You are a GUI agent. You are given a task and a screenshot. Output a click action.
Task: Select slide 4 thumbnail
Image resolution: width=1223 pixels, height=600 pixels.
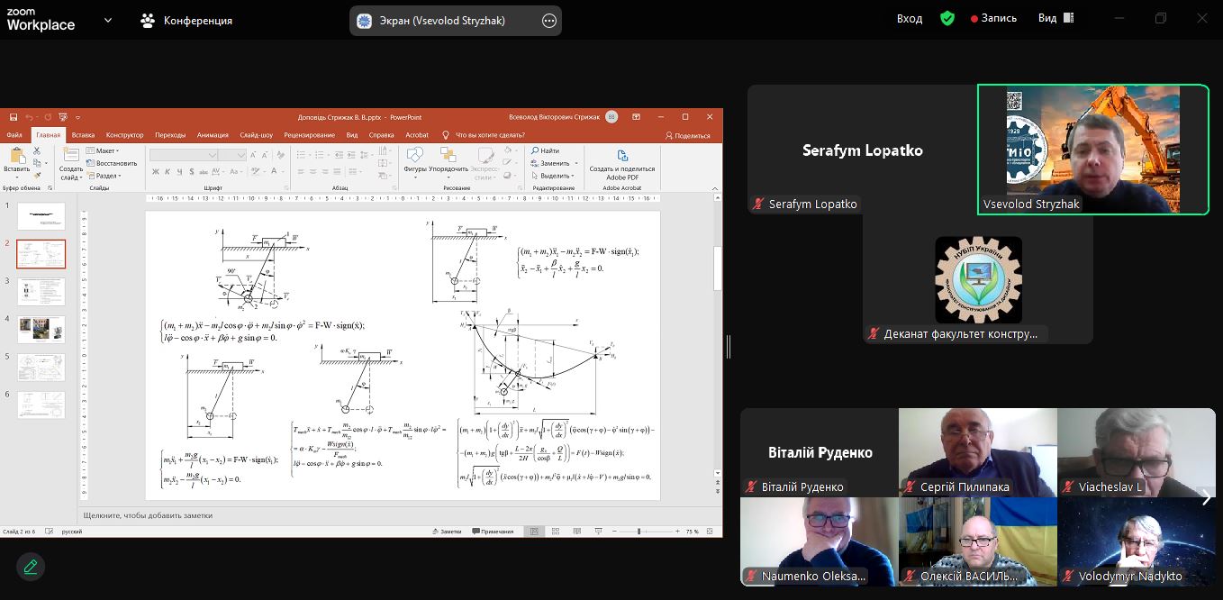[x=41, y=330]
